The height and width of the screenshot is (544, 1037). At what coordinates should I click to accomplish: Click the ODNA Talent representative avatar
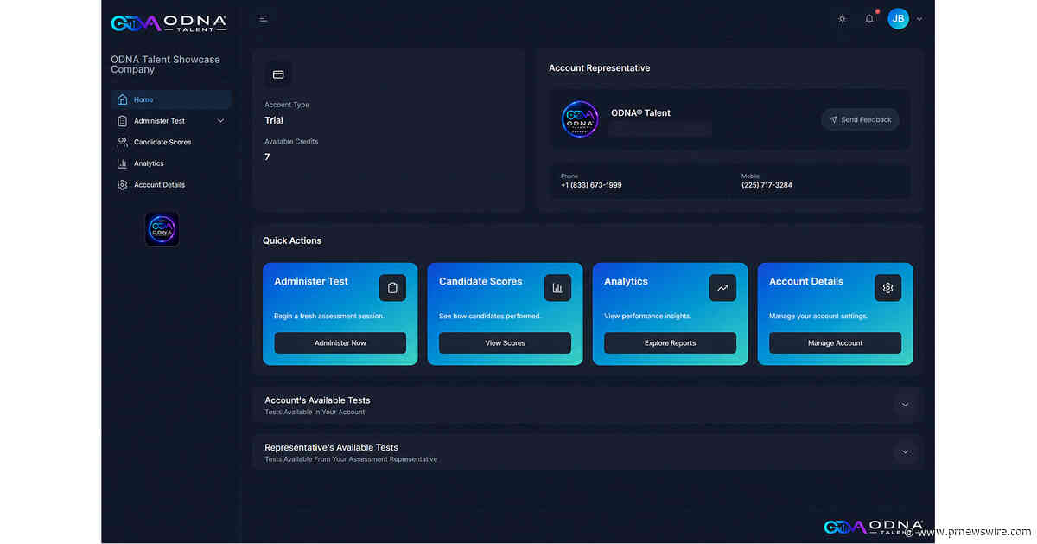(x=580, y=119)
